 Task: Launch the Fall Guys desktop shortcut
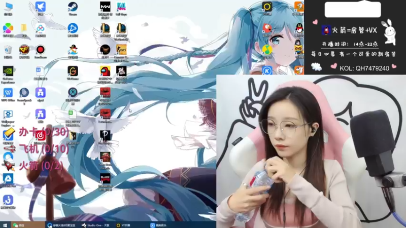pyautogui.click(x=121, y=7)
